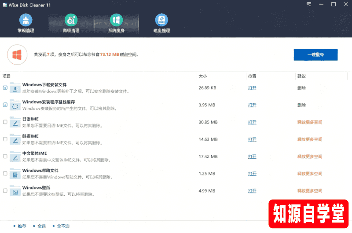Sort by 项目 column header
The image size is (352, 233).
pyautogui.click(x=7, y=76)
